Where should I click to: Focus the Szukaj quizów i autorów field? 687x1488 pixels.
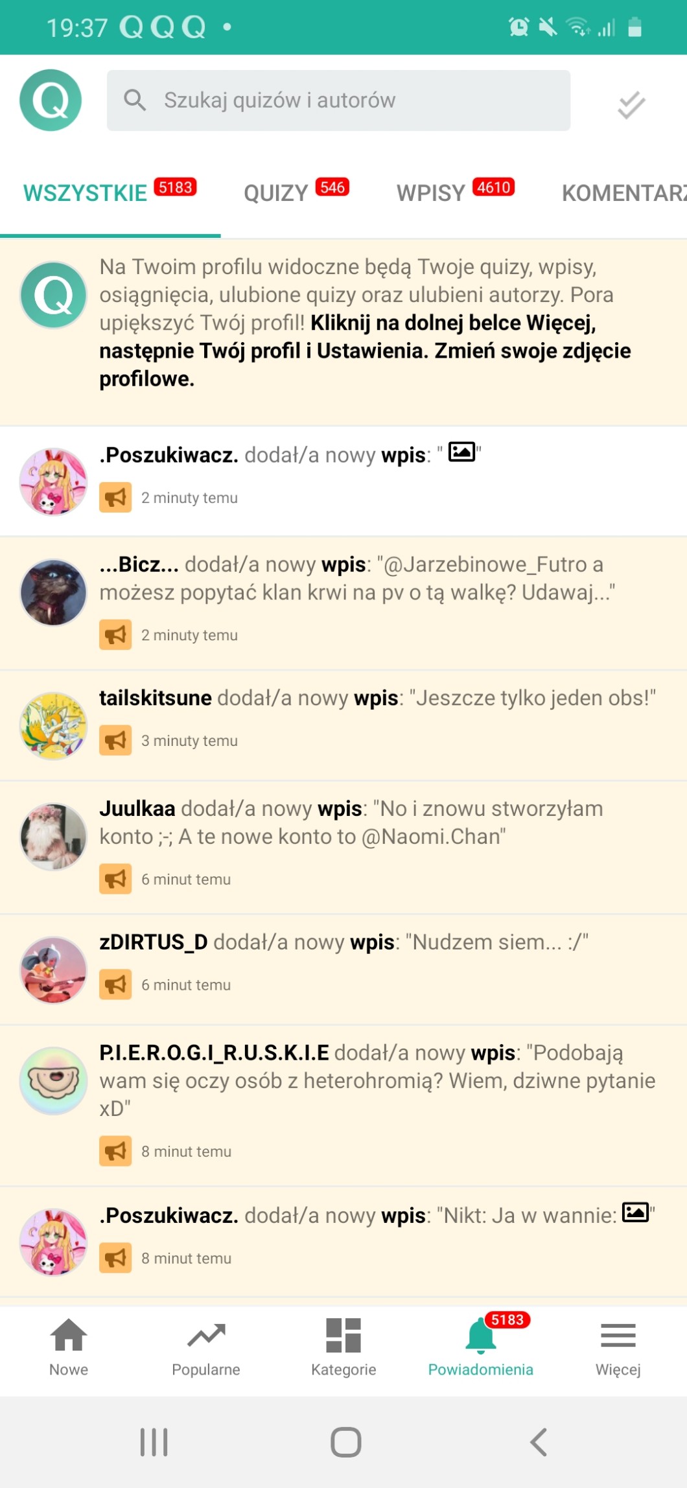point(338,100)
